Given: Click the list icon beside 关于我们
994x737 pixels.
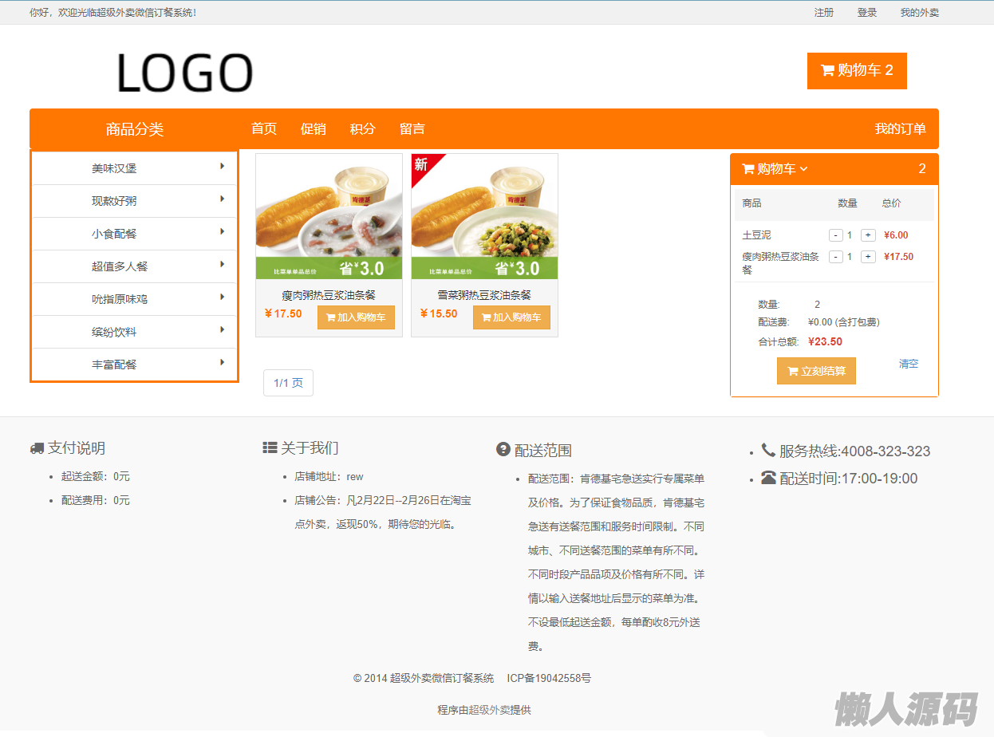Looking at the screenshot, I should click(x=270, y=448).
